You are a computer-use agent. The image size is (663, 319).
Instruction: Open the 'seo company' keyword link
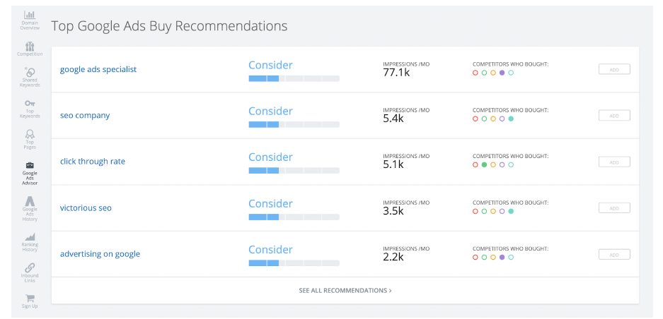(85, 116)
